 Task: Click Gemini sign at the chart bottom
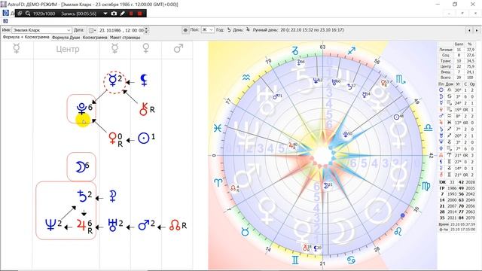pyautogui.click(x=295, y=260)
